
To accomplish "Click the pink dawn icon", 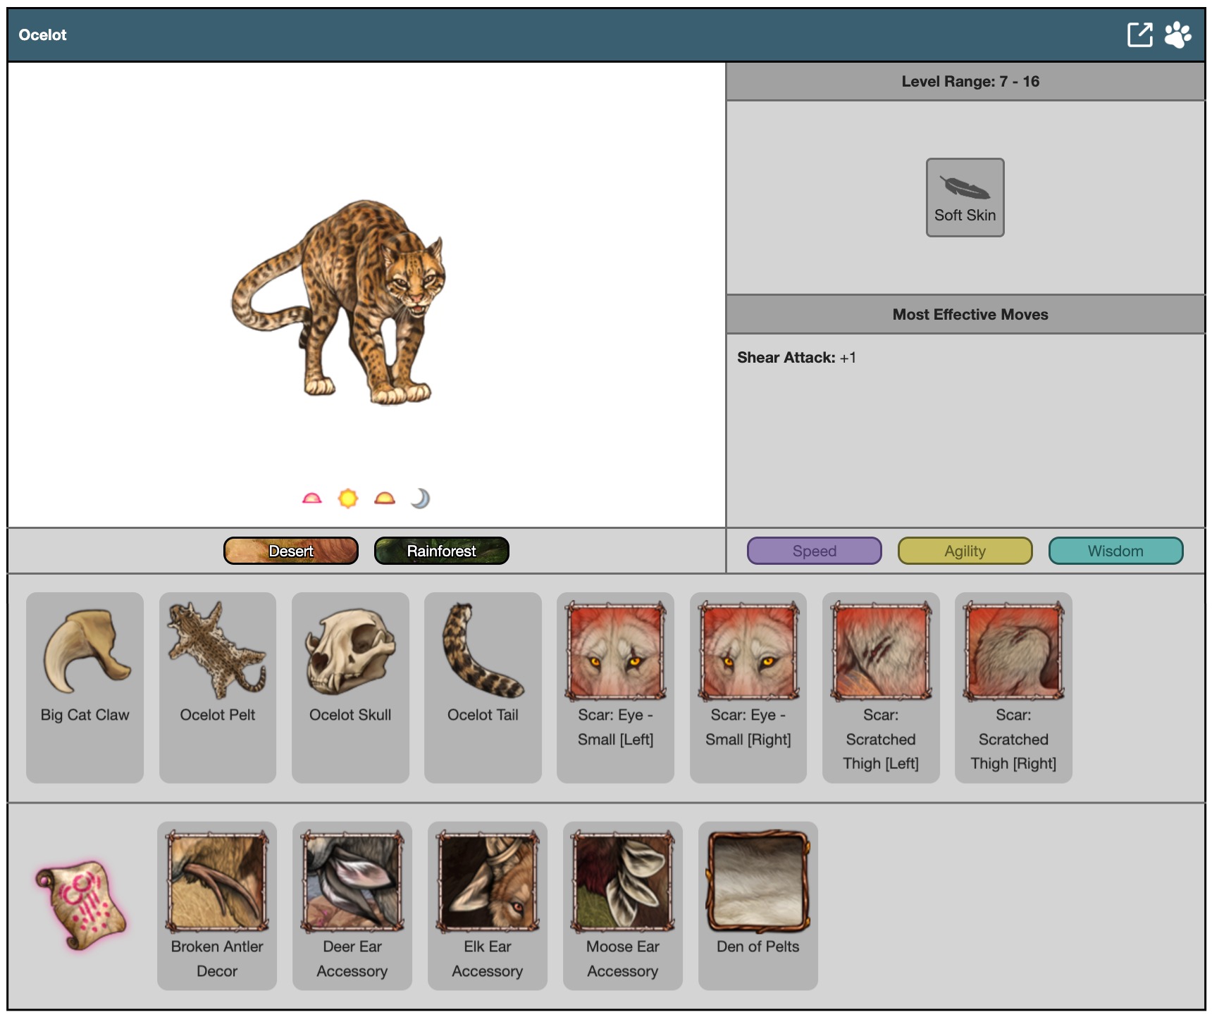I will tap(311, 499).
